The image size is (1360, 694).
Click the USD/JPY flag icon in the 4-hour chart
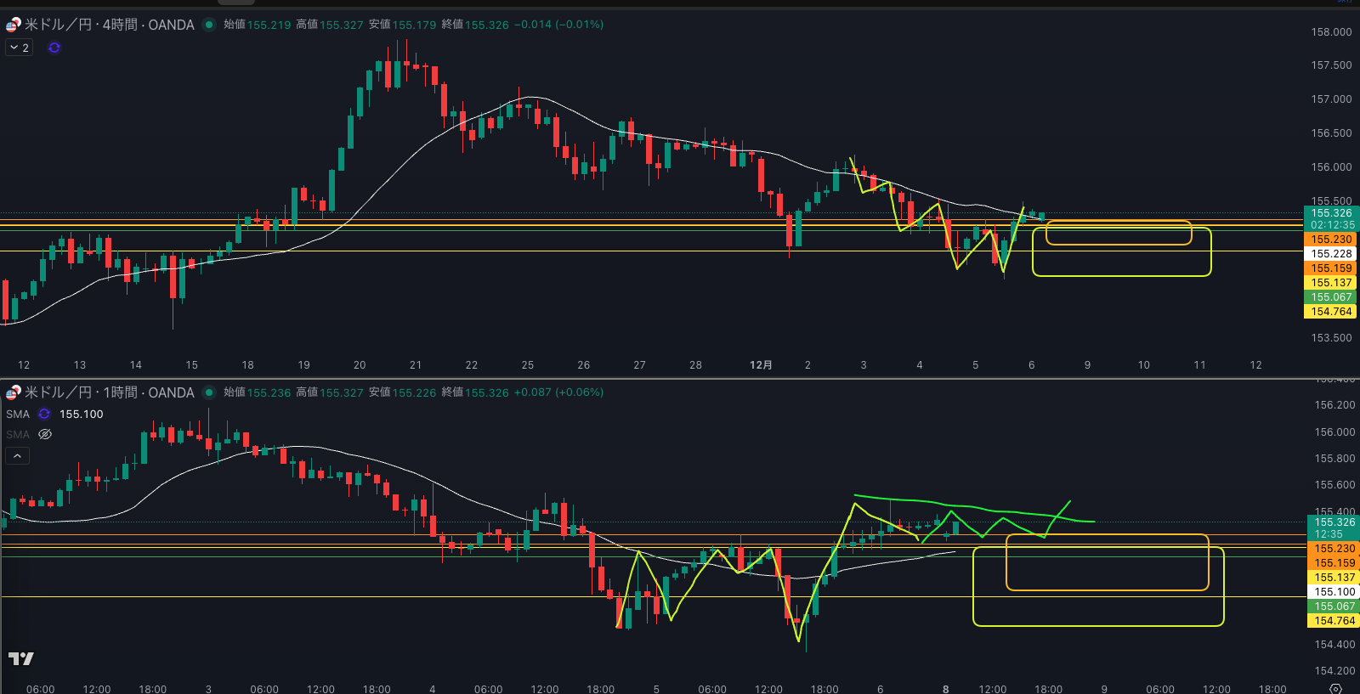pyautogui.click(x=13, y=25)
